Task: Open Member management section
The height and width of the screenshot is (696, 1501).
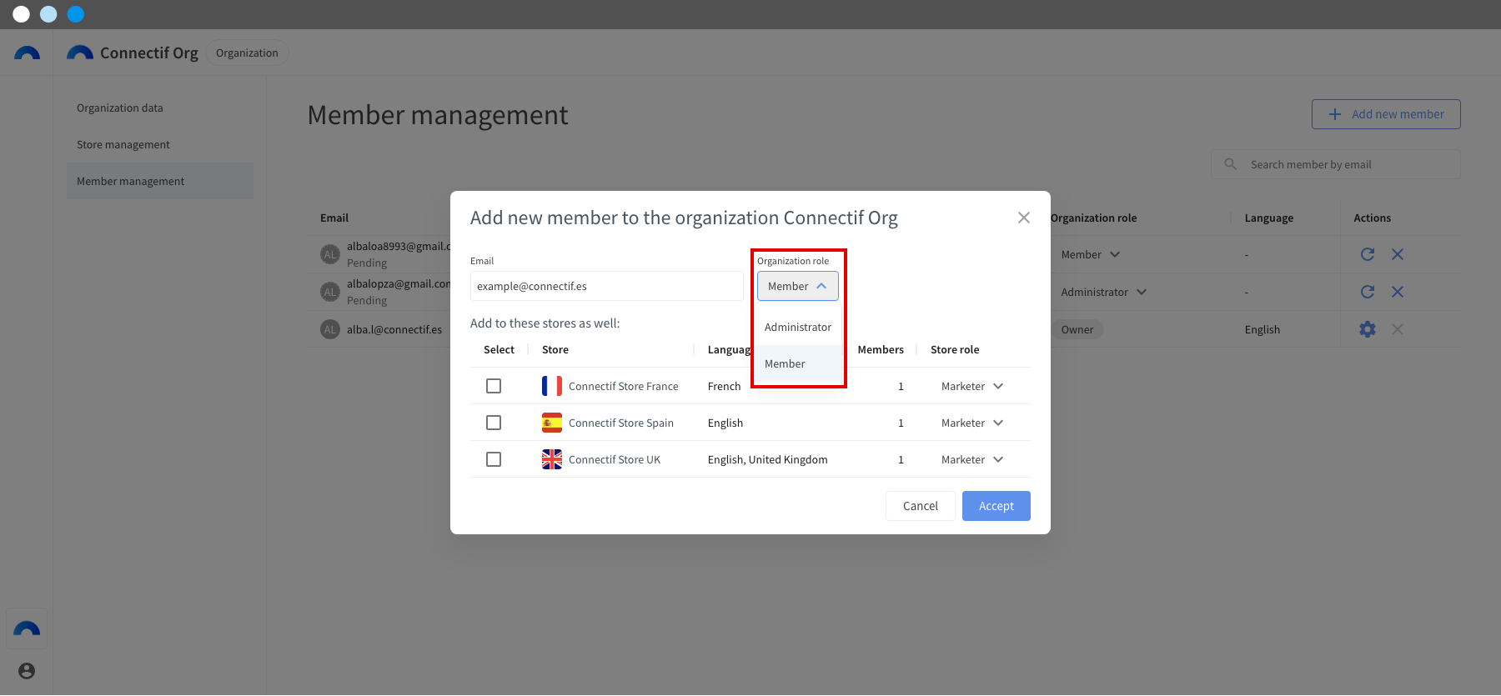Action: point(160,181)
